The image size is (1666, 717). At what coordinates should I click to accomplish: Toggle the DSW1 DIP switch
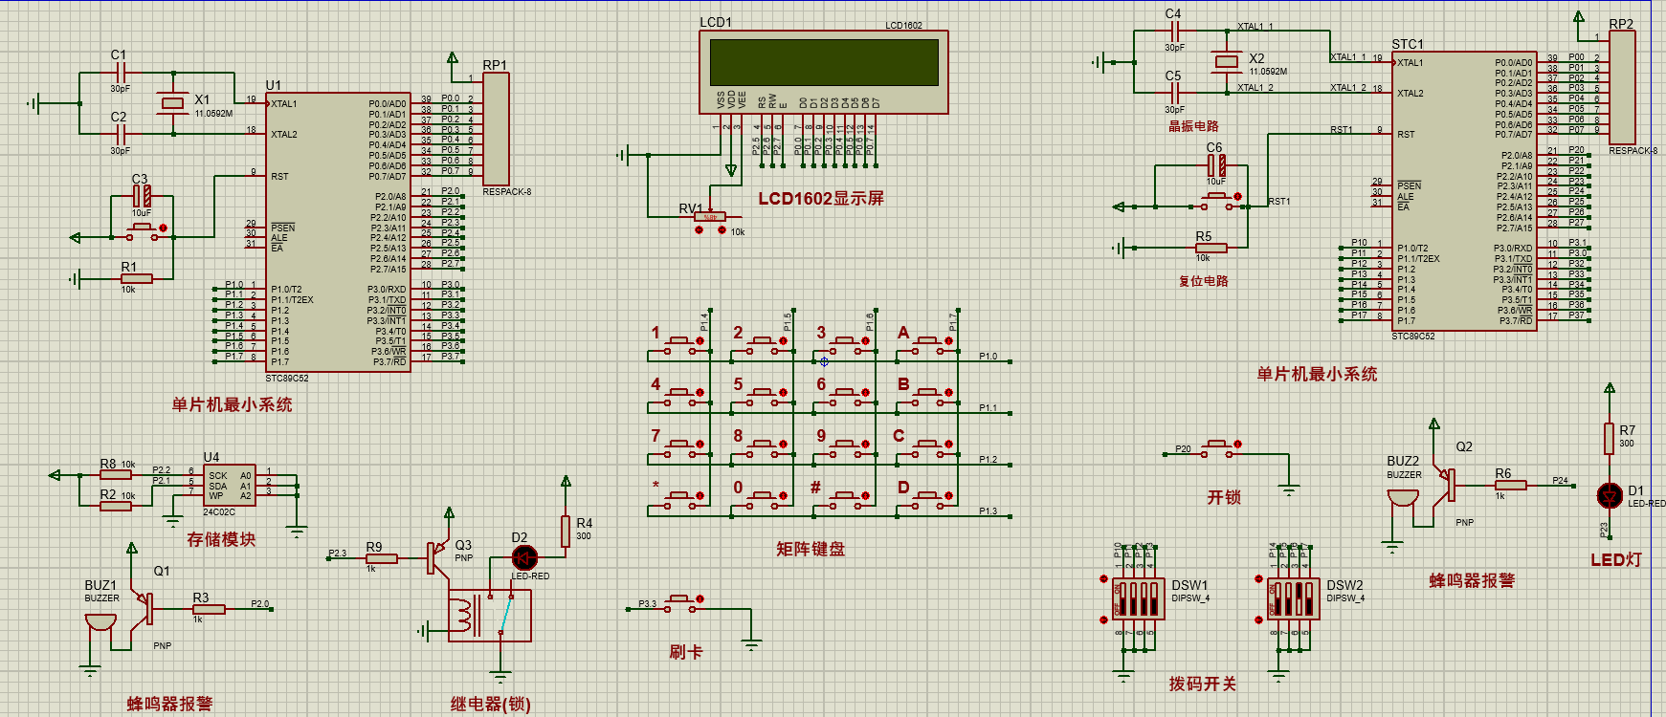tap(1138, 598)
